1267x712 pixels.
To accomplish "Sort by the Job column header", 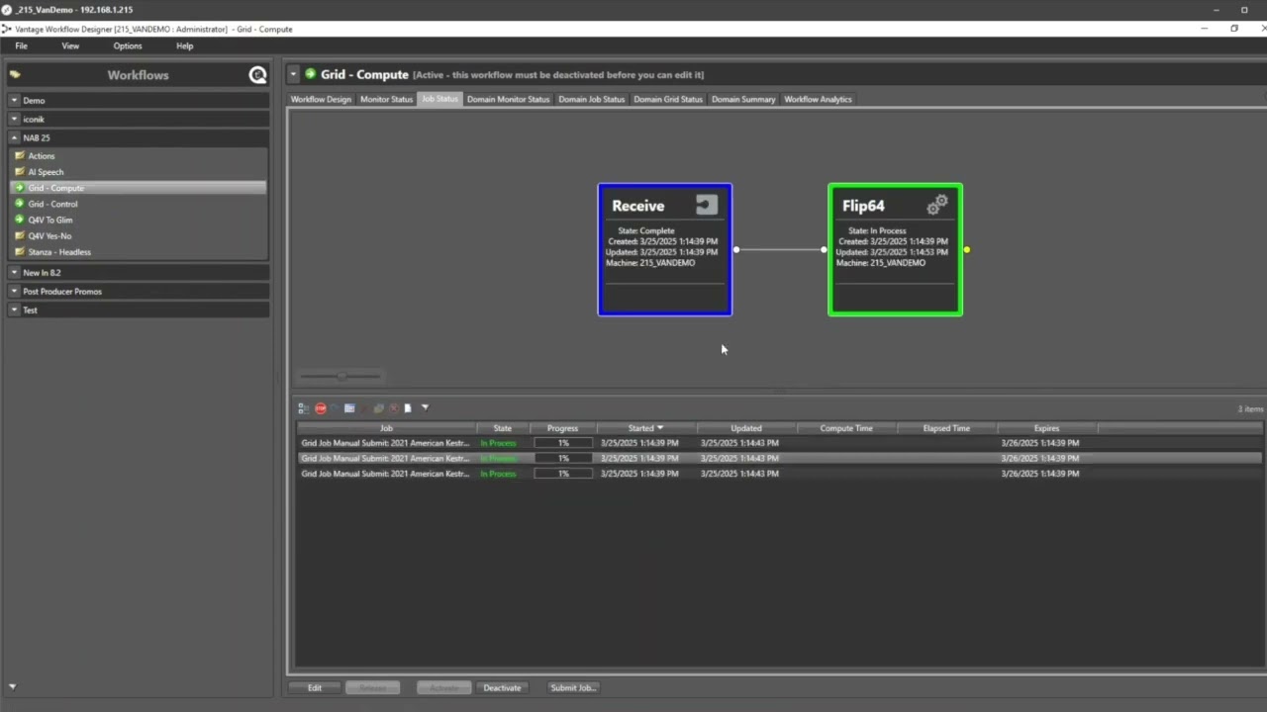I will click(x=386, y=428).
